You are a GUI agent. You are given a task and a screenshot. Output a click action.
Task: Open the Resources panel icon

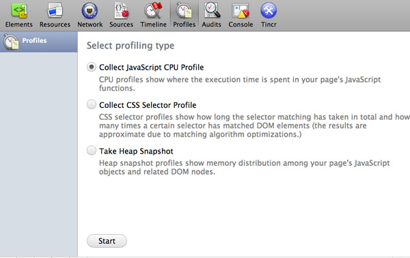point(55,11)
